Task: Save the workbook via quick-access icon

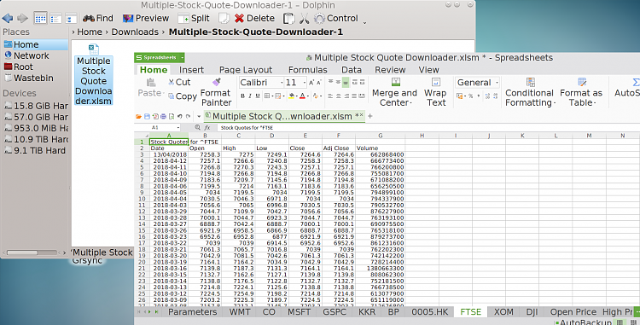Action: (147, 117)
